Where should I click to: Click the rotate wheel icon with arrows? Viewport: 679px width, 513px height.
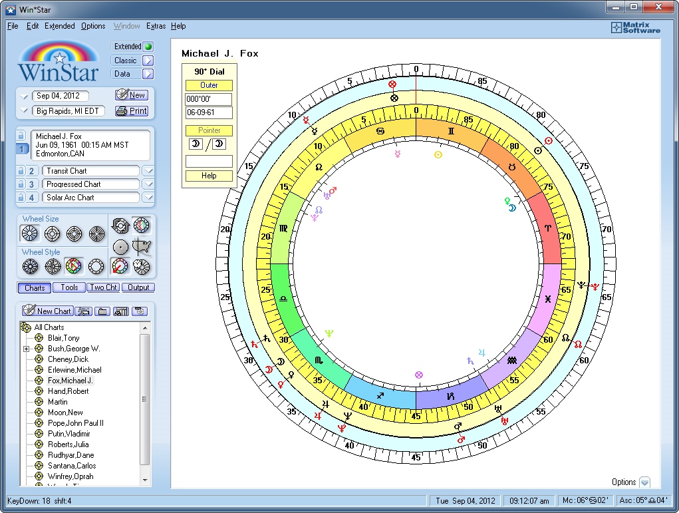120,226
